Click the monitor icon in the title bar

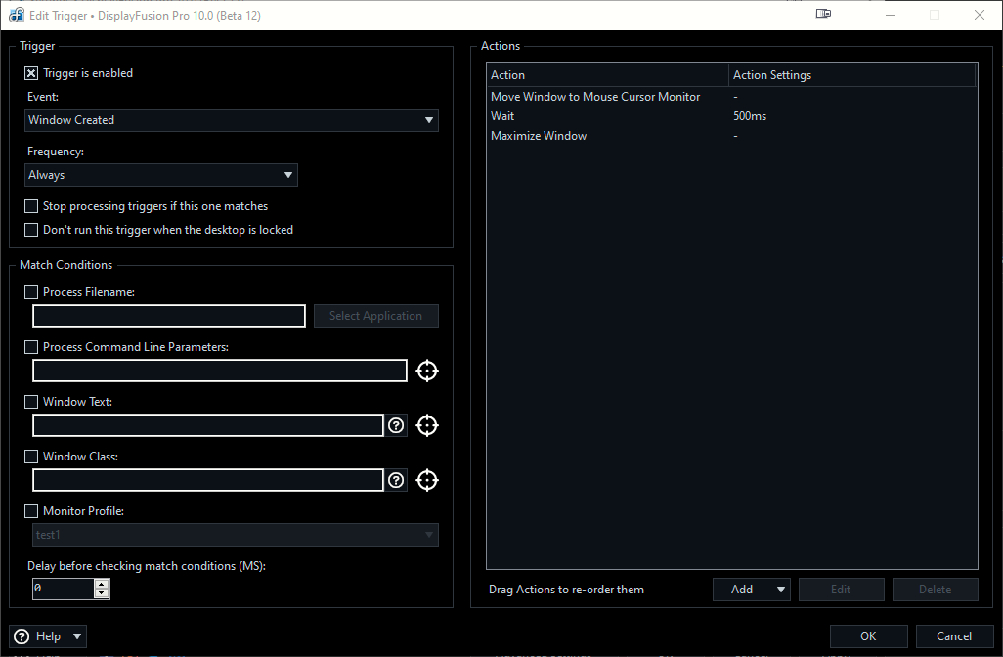[x=823, y=15]
